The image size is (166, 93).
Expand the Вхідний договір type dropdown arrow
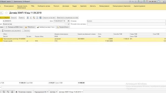(x=66, y=24)
